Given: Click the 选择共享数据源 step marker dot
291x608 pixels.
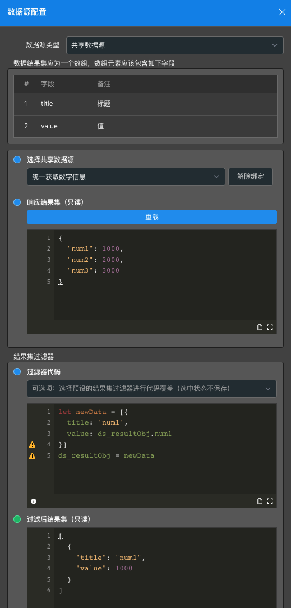Looking at the screenshot, I should click(17, 160).
